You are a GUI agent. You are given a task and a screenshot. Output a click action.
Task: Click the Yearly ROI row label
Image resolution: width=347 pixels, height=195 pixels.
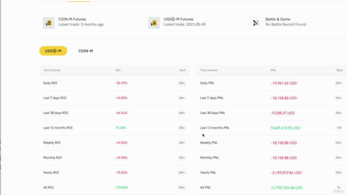tap(51, 173)
